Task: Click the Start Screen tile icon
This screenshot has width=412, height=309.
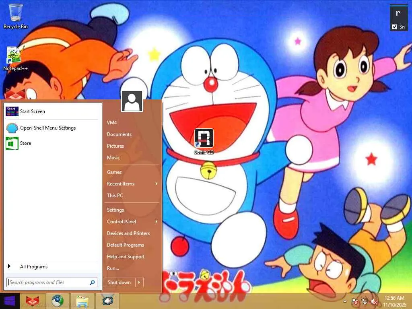Action: 12,111
